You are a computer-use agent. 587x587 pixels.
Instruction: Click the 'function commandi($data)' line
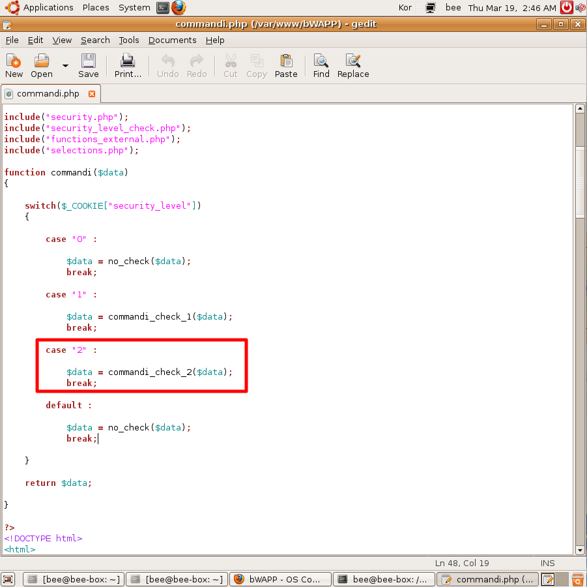(x=66, y=172)
